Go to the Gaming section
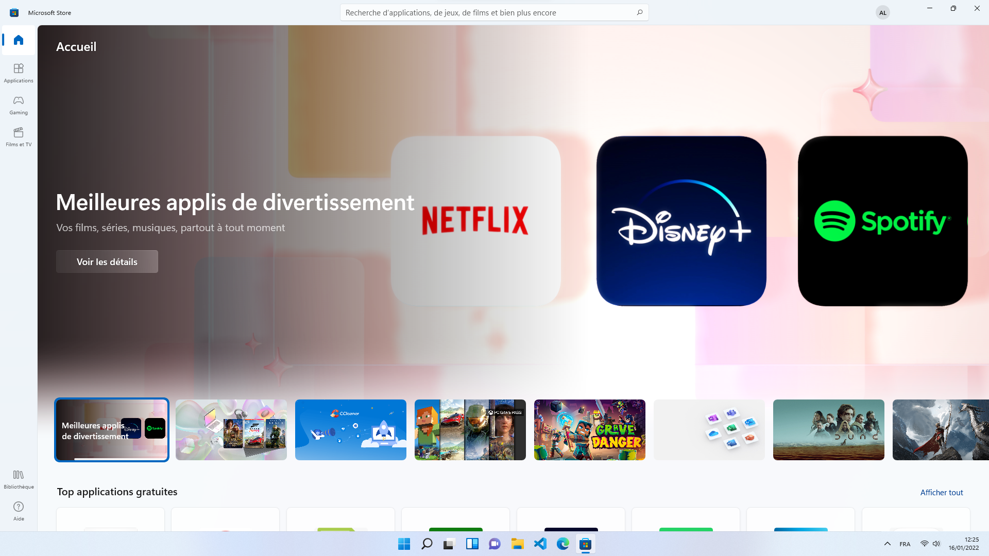The height and width of the screenshot is (556, 989). [x=19, y=105]
